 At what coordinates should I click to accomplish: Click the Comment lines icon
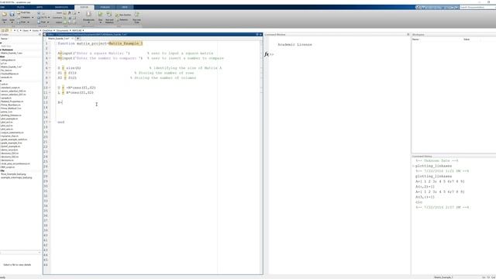point(64,18)
